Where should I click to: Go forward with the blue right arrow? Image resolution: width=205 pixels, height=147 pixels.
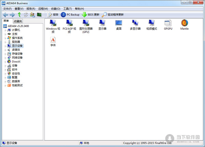(x=12, y=15)
